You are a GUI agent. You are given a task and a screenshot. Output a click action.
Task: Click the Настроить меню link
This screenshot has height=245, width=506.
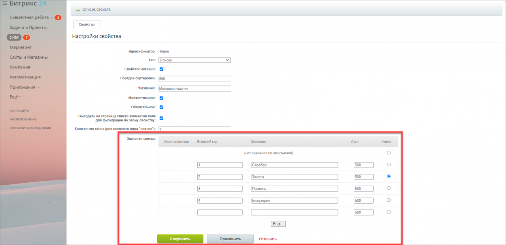coord(23,119)
